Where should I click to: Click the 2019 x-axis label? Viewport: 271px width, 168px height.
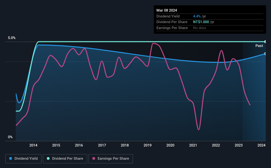[148, 145]
